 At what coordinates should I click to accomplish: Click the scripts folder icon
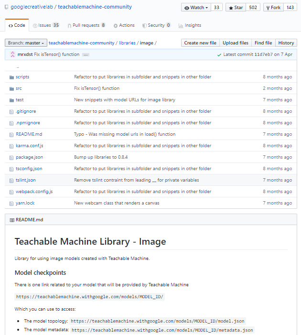[12, 77]
